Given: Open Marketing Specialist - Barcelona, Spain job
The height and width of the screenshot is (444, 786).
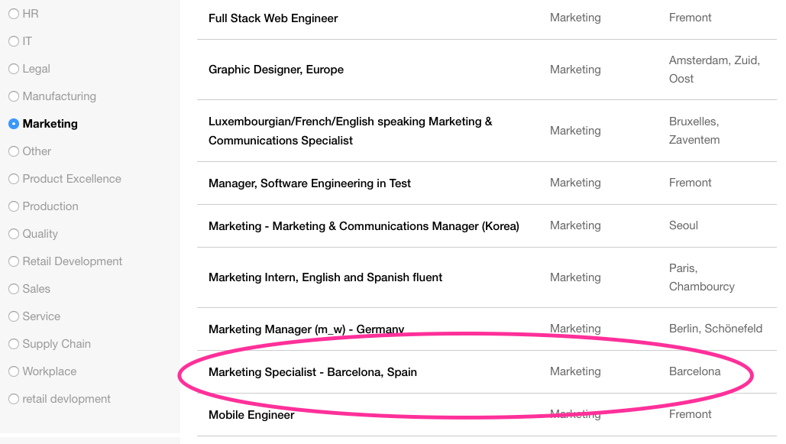Looking at the screenshot, I should tap(312, 371).
